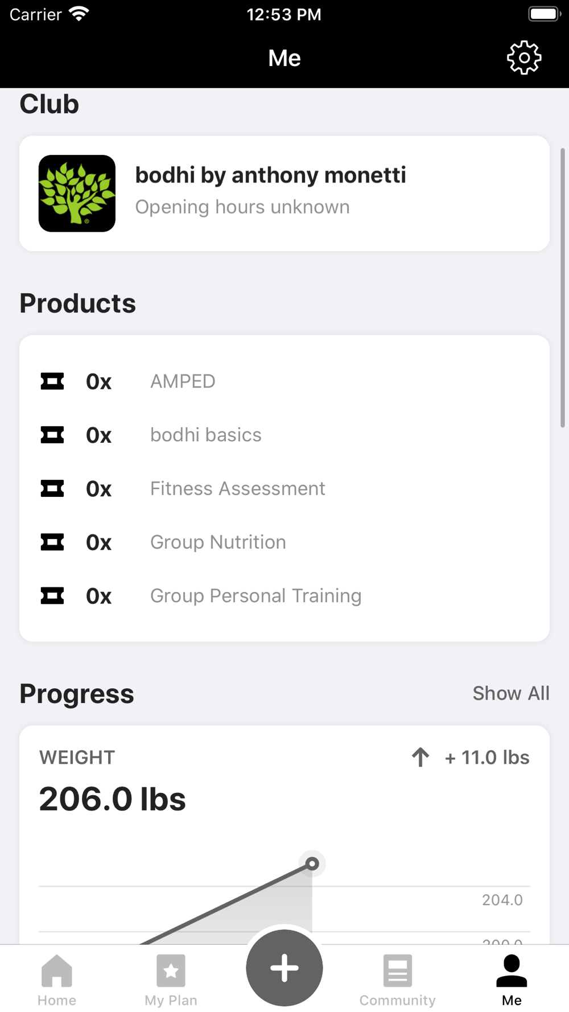Tap the weight increase up-arrow icon
The height and width of the screenshot is (1012, 569).
(420, 758)
